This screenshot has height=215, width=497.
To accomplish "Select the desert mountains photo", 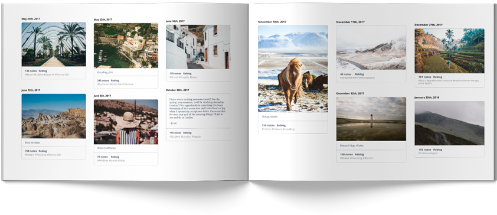I will tap(54, 116).
